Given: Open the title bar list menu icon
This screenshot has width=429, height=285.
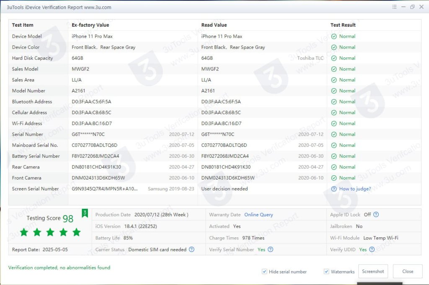Looking at the screenshot, I should pyautogui.click(x=394, y=7).
